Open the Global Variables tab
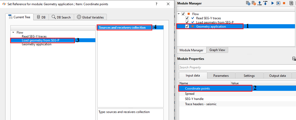 (x=90, y=17)
